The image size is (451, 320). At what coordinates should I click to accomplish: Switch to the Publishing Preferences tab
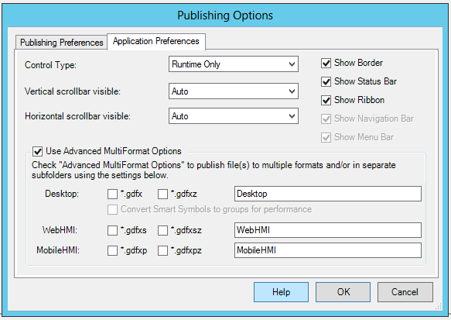62,43
